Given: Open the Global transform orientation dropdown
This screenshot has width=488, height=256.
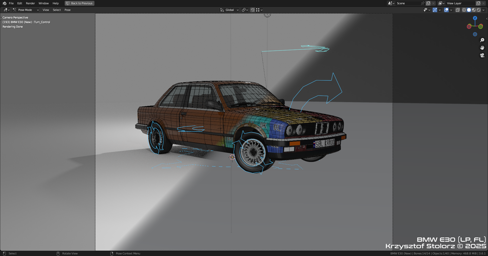Looking at the screenshot, I should [229, 10].
